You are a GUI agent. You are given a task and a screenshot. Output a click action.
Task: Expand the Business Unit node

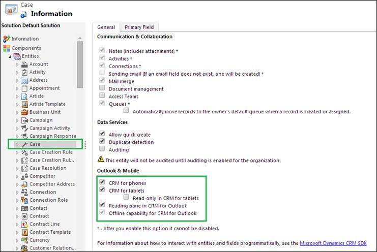[x=17, y=112]
